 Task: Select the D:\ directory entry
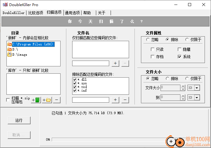(x=15, y=49)
